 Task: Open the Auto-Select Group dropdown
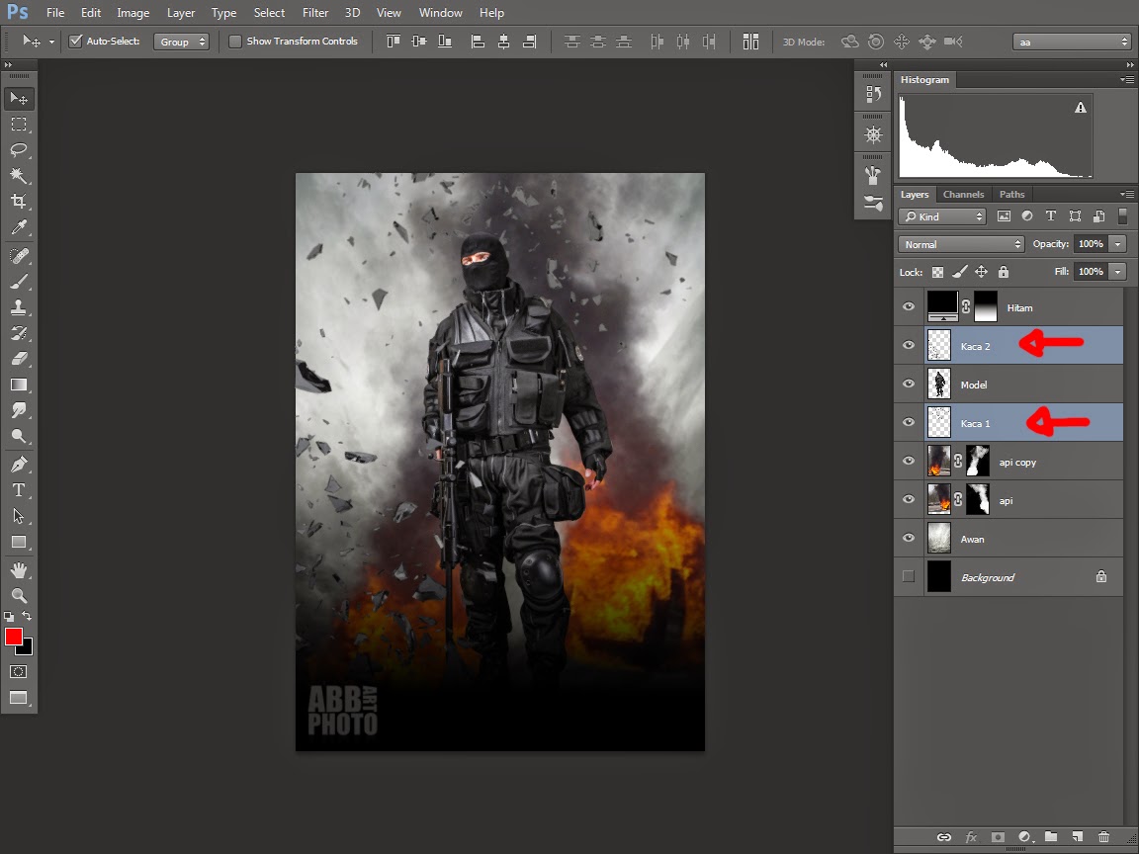pos(182,42)
